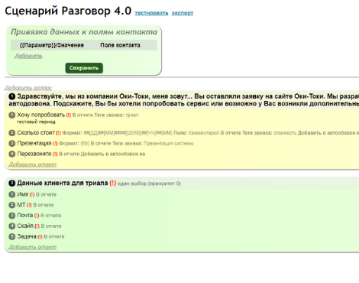
Task: Click red (!) mark next to «Хочу попробовать»
Action: coord(69,115)
